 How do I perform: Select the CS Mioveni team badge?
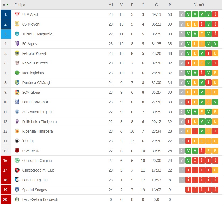[x=17, y=24]
